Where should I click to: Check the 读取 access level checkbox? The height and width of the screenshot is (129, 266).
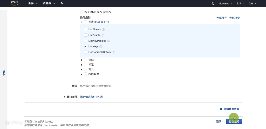click(x=85, y=60)
